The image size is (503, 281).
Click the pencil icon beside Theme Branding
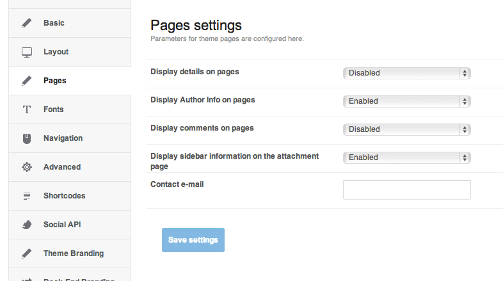[27, 253]
